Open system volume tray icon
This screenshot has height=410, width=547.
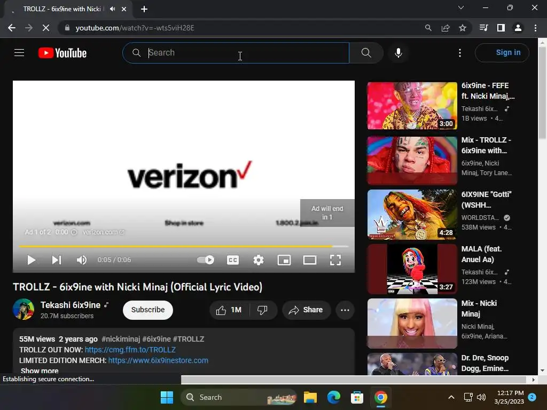(x=481, y=397)
